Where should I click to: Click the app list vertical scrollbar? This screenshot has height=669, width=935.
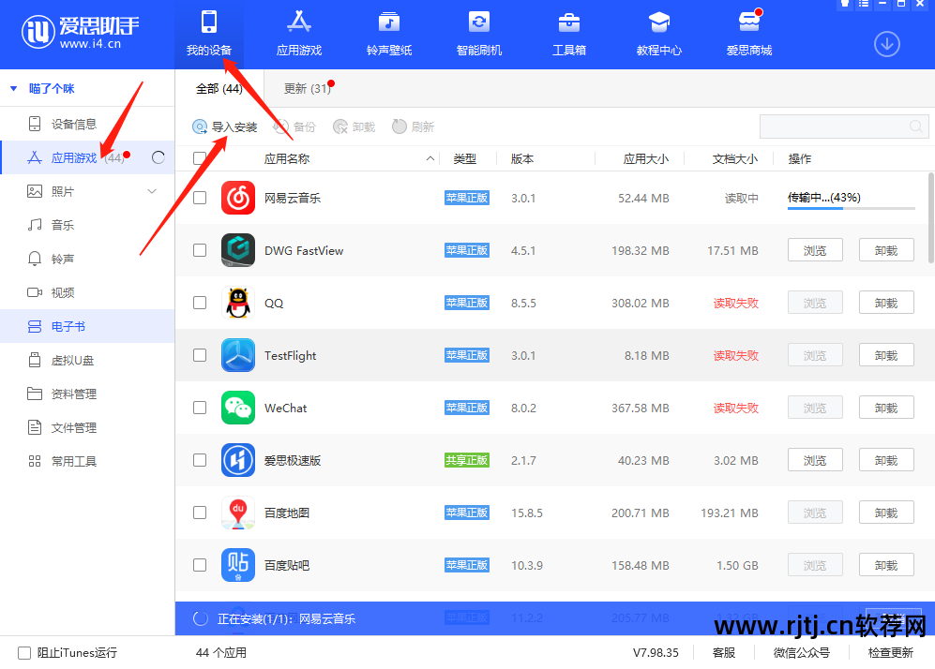coord(931,218)
